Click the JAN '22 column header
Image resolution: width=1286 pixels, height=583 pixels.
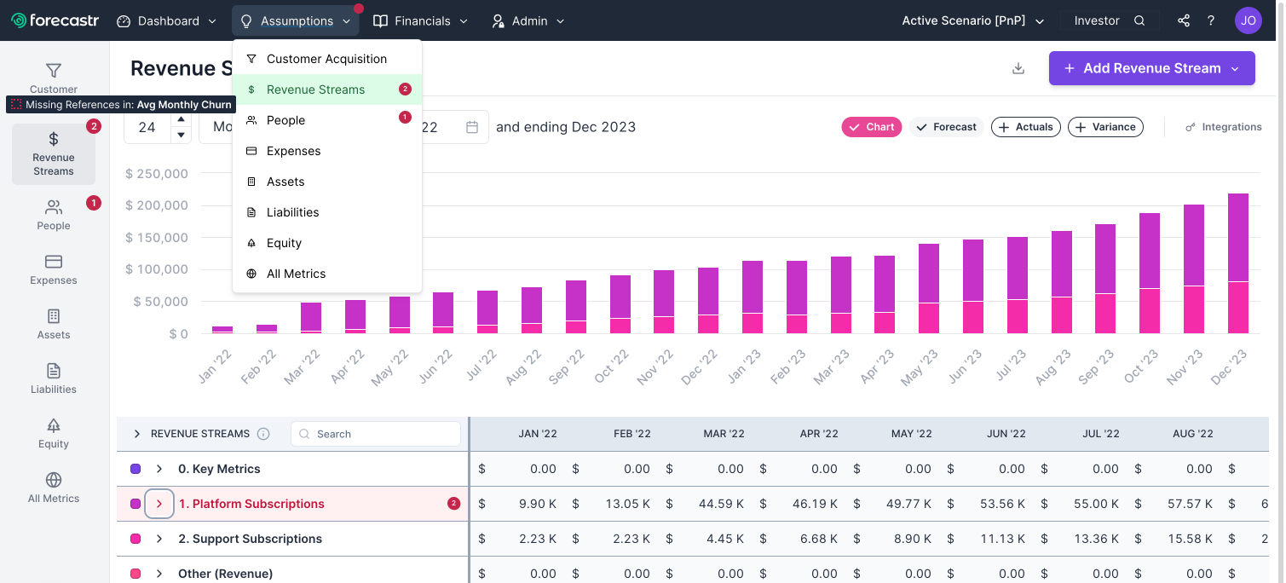coord(538,434)
